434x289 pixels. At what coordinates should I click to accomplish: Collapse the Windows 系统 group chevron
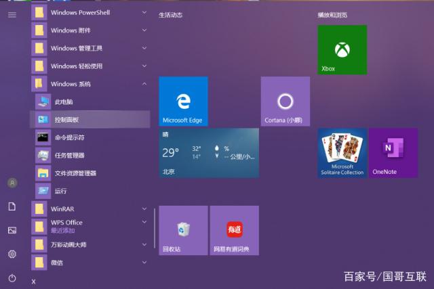(x=144, y=84)
